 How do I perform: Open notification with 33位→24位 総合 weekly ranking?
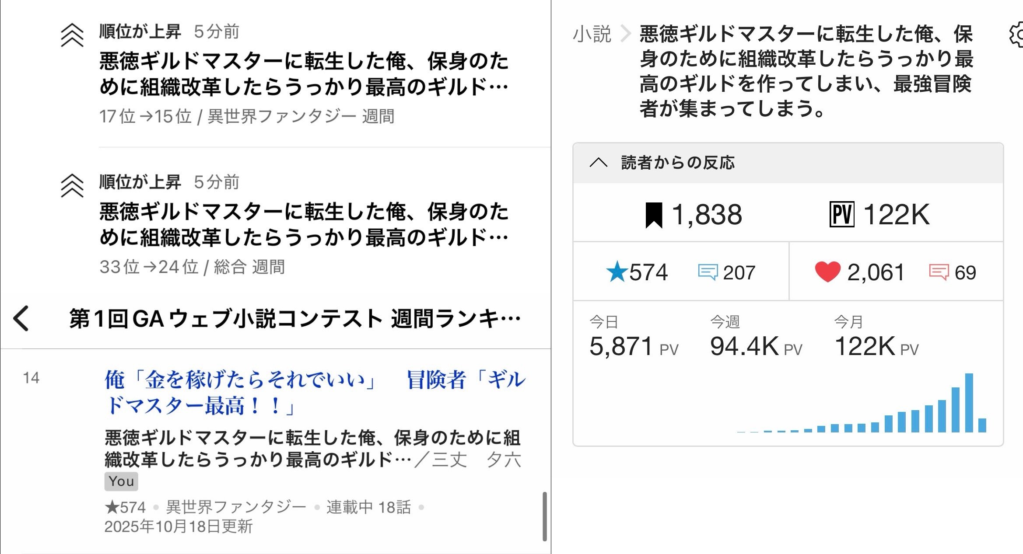[304, 225]
